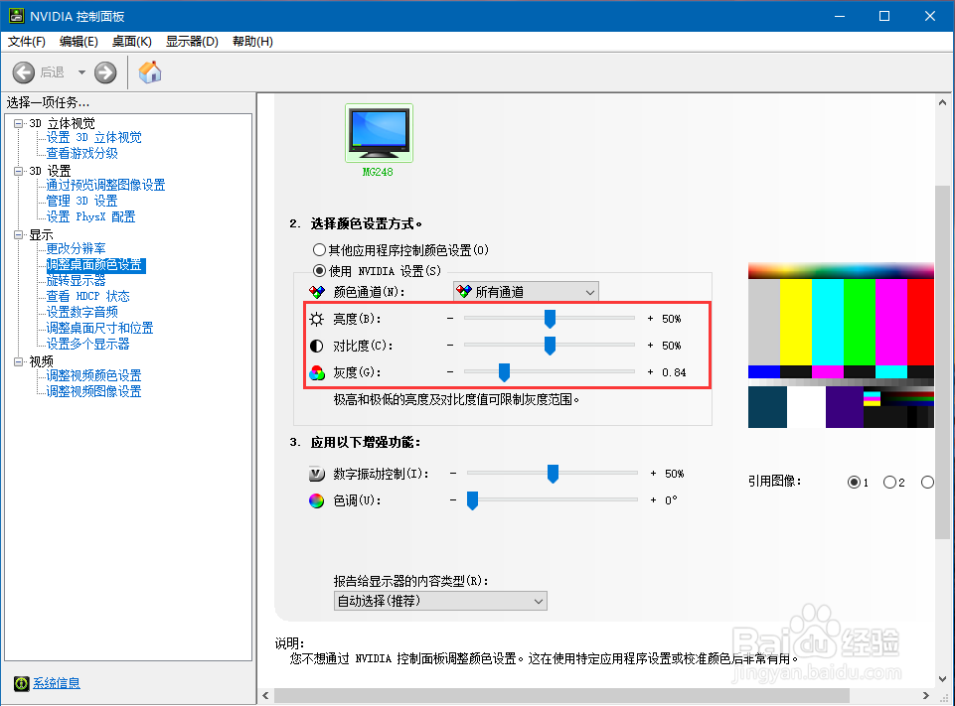Click the digital vibrance icon
955x706 pixels.
coord(317,474)
